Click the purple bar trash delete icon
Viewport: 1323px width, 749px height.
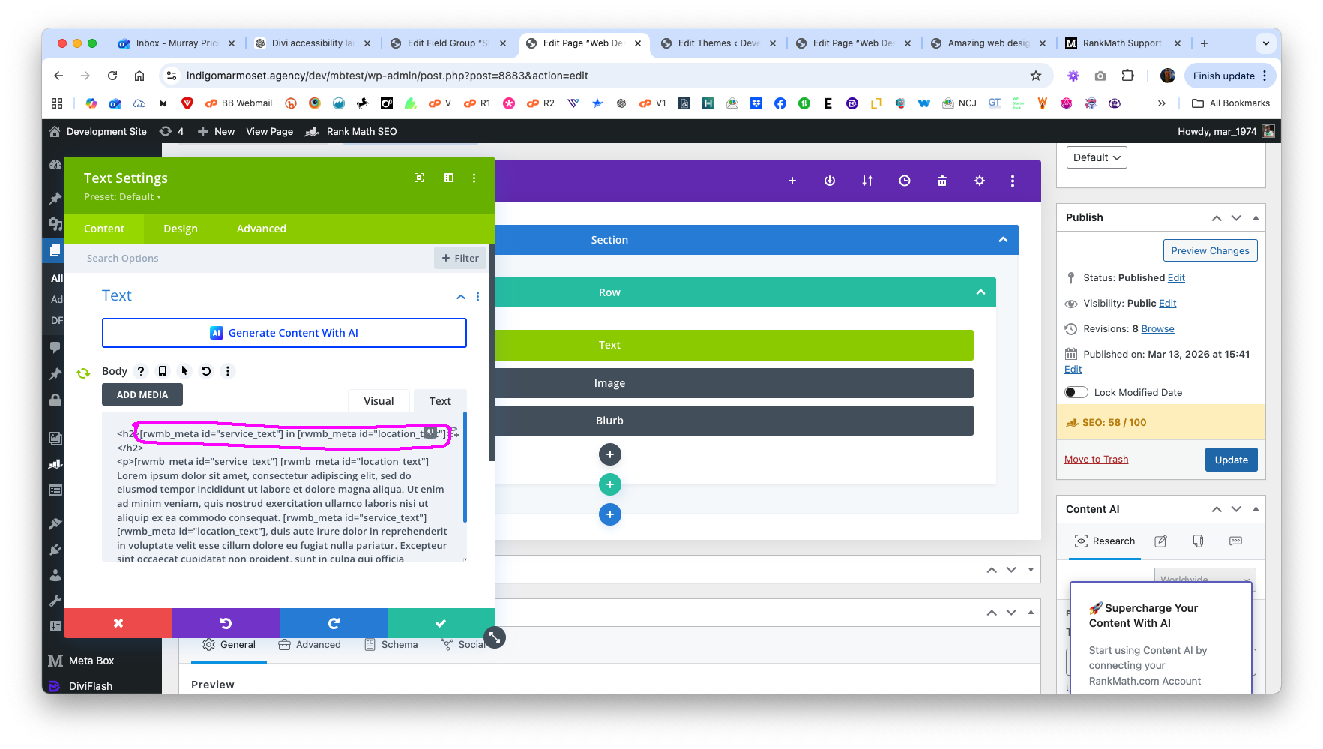tap(941, 181)
